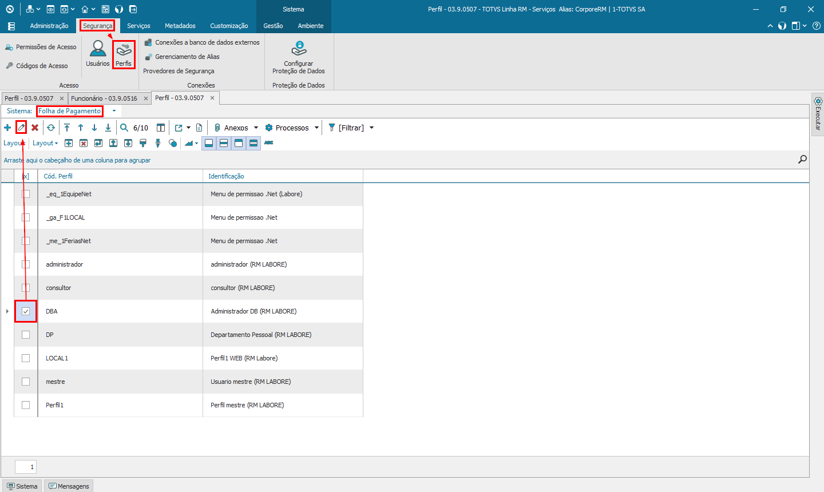Check the LOCAL1 row checkbox

26,358
